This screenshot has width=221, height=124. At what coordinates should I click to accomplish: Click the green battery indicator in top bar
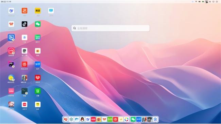pyautogui.click(x=203, y=2)
